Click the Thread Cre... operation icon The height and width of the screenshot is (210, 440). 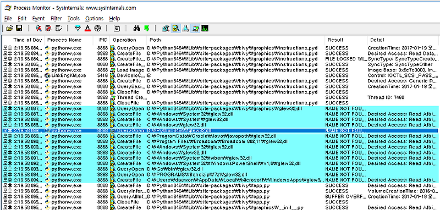[113, 97]
